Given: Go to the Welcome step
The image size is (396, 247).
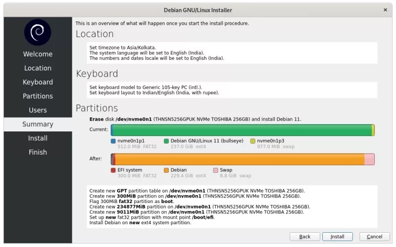Looking at the screenshot, I should click(x=38, y=54).
